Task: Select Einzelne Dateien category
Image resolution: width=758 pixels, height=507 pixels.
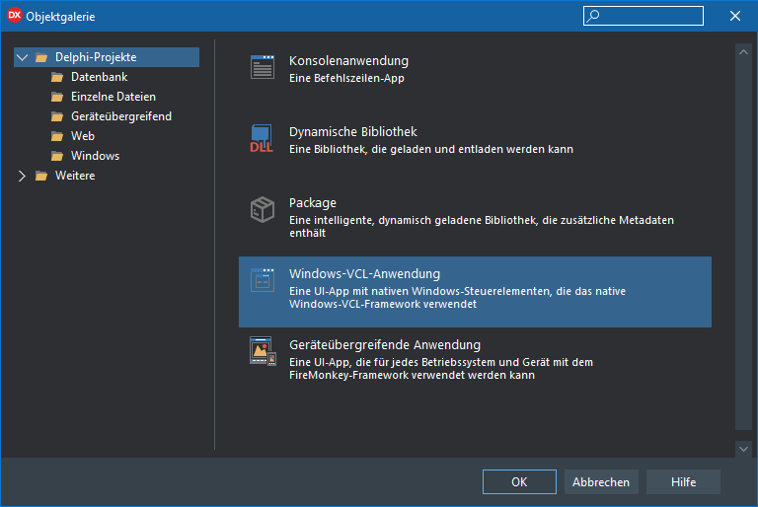Action: 113,97
